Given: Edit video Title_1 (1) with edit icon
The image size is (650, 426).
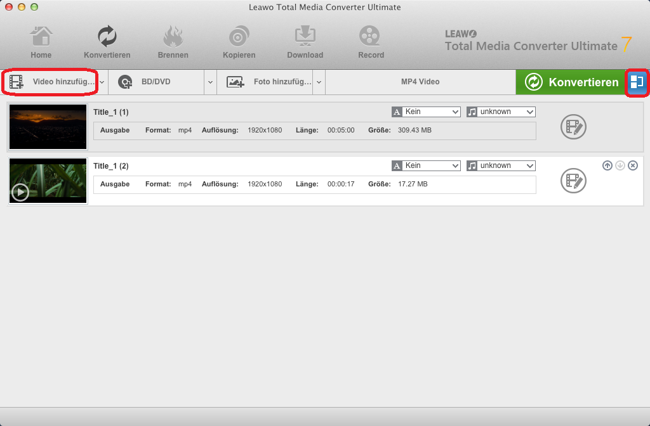Looking at the screenshot, I should pos(573,127).
